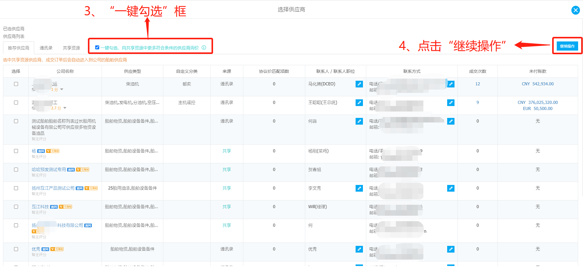Click 官网 badge after 科技有限公司
The width and height of the screenshot is (583, 280).
(x=88, y=225)
